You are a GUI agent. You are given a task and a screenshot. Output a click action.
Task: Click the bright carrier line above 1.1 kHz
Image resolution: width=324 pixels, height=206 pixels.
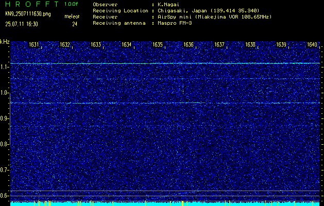165,63
